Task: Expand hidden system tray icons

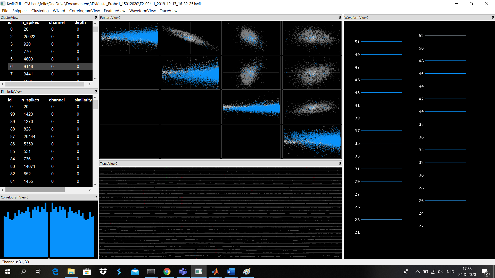Action: click(x=417, y=272)
